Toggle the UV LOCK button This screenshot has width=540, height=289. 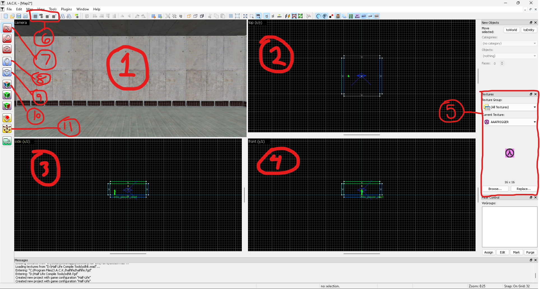(279, 16)
